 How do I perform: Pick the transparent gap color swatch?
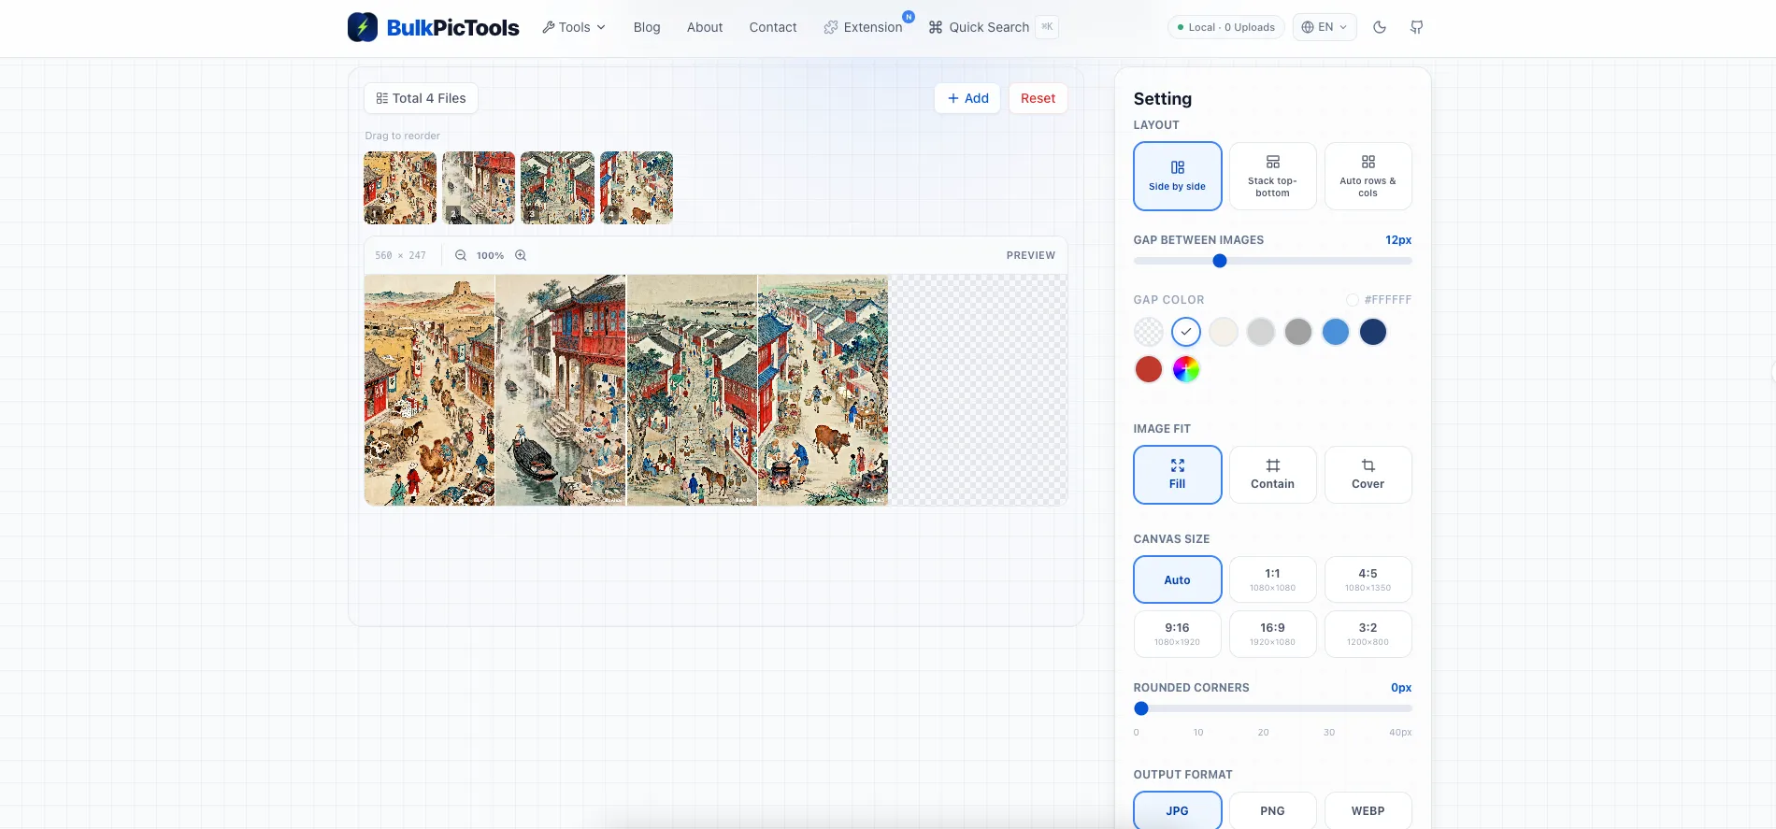click(1149, 332)
